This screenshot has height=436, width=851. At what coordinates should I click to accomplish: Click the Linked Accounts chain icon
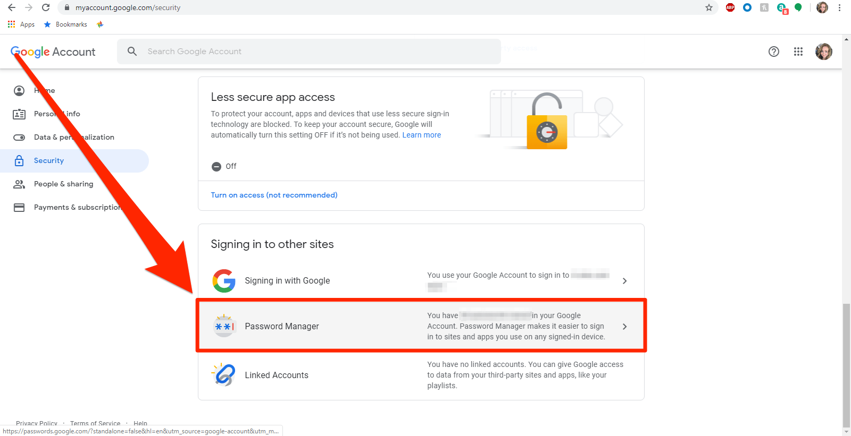224,375
